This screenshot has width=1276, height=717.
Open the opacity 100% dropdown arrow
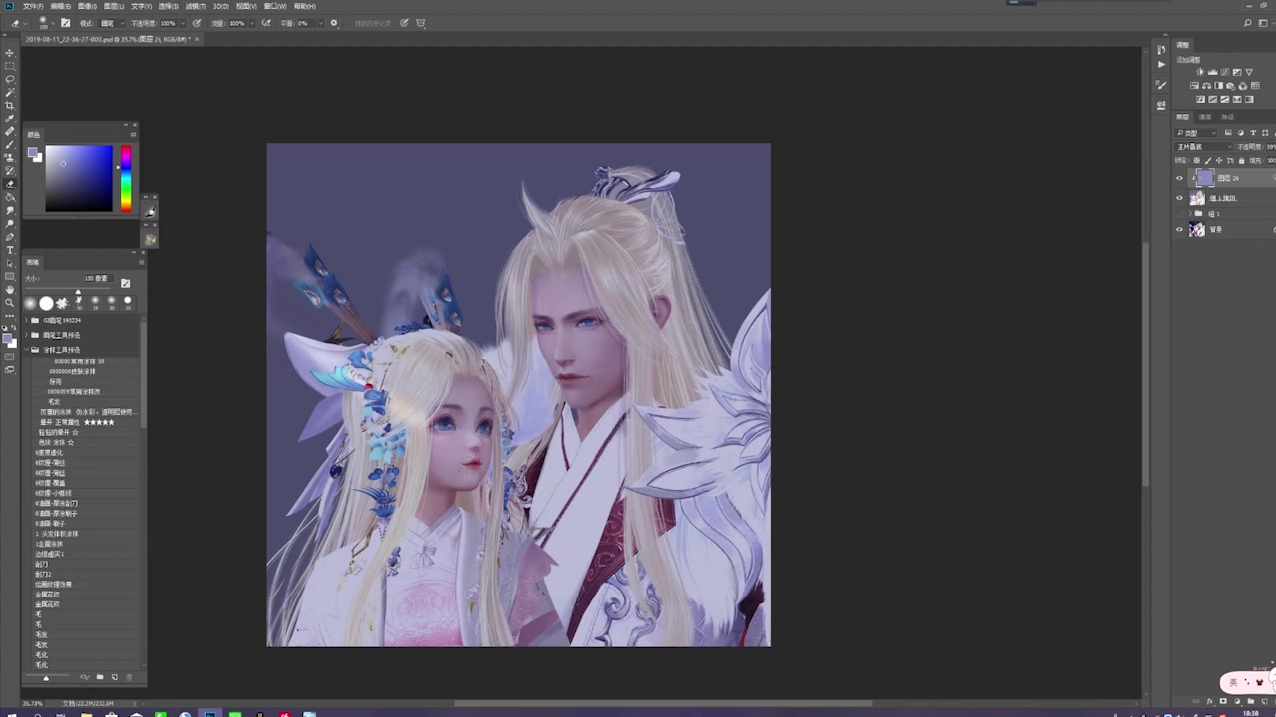click(x=183, y=23)
